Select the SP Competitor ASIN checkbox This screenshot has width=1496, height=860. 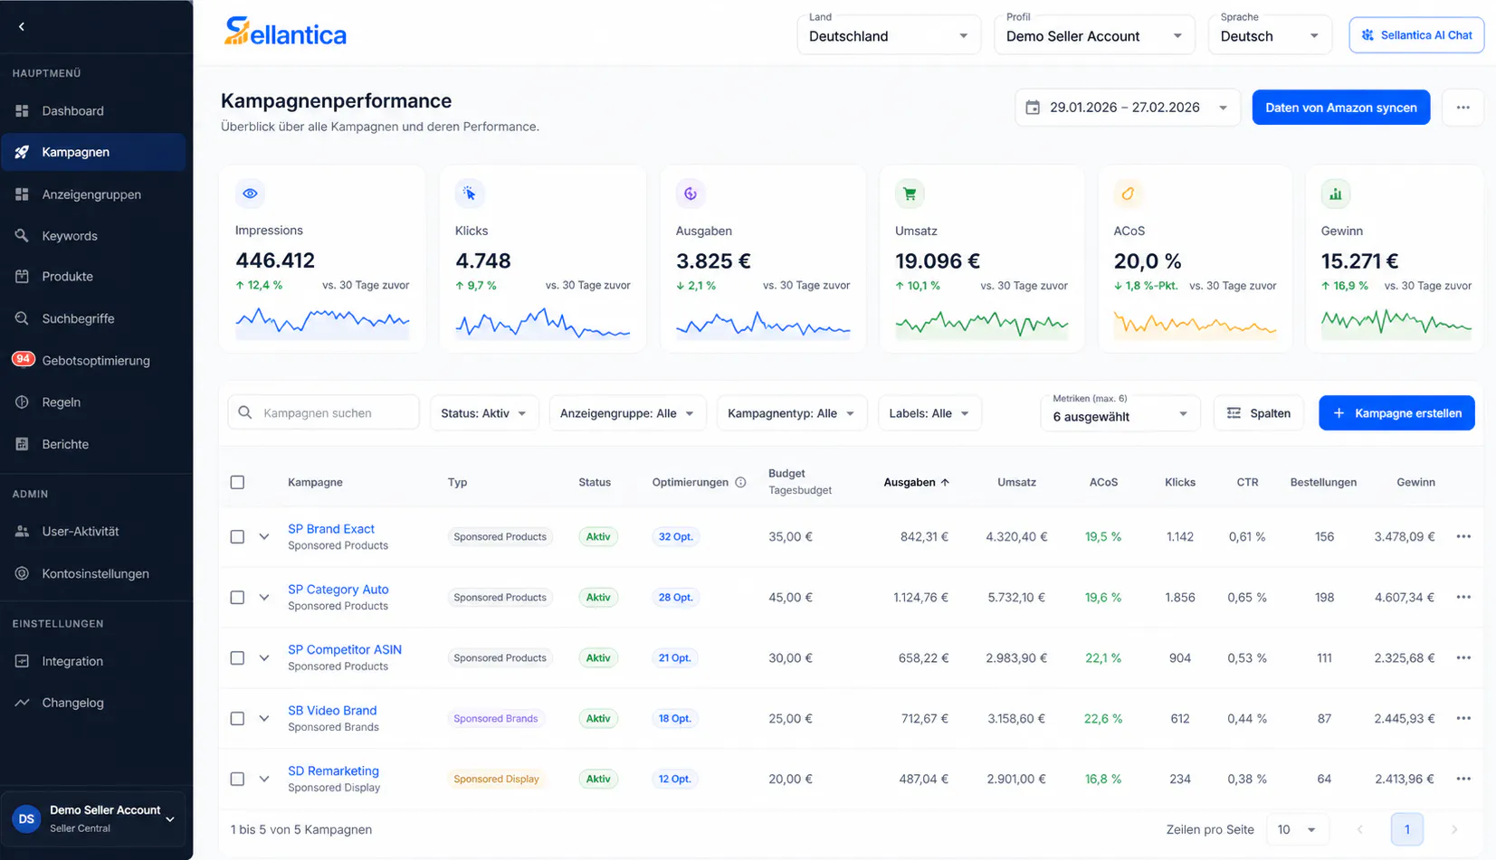[x=237, y=658]
